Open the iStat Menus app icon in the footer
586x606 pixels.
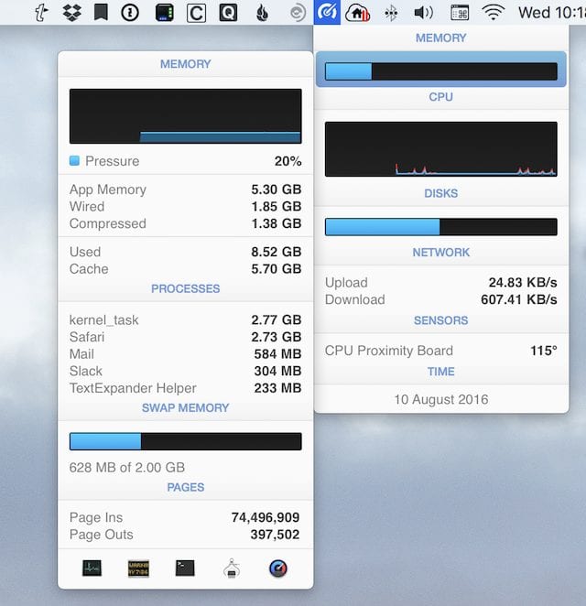coord(278,568)
